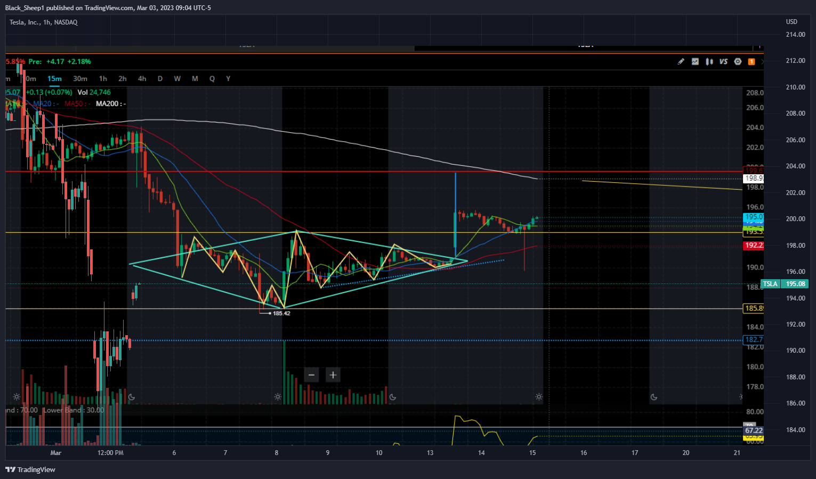Click the MA50 indicator label
The width and height of the screenshot is (816, 479).
click(x=77, y=104)
